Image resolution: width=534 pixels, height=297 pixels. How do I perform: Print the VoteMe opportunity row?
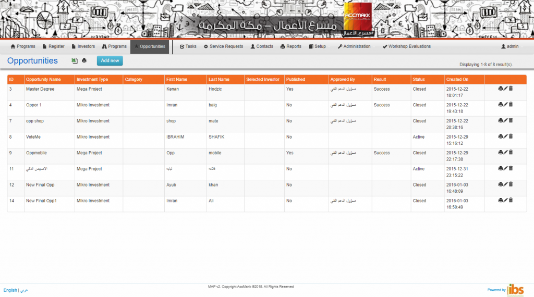point(501,137)
